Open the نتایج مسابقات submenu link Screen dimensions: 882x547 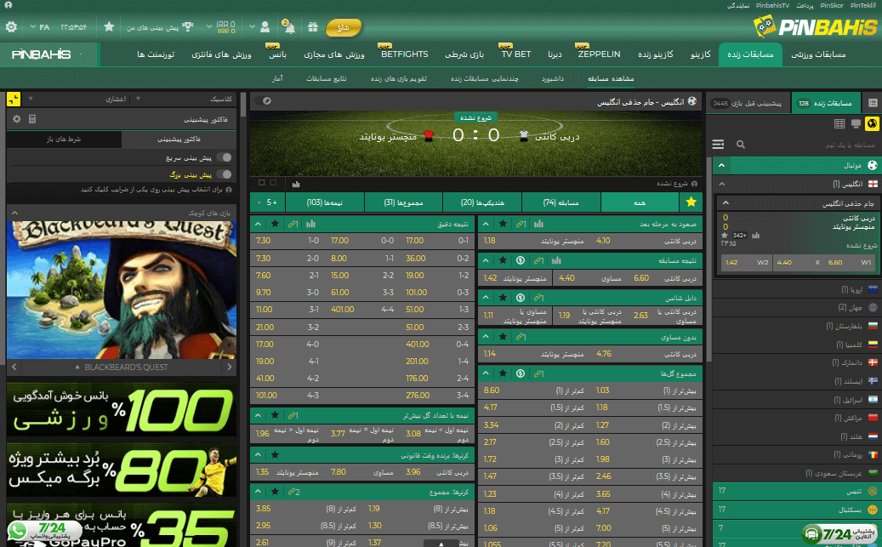point(327,79)
